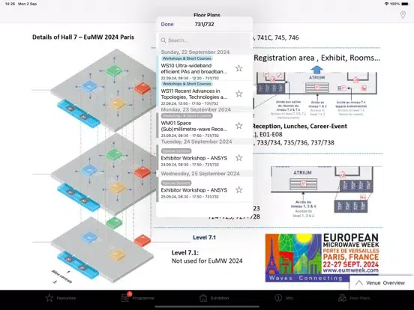Image resolution: width=414 pixels, height=310 pixels.
Task: Open the Floor Plans tab
Action: point(354,298)
